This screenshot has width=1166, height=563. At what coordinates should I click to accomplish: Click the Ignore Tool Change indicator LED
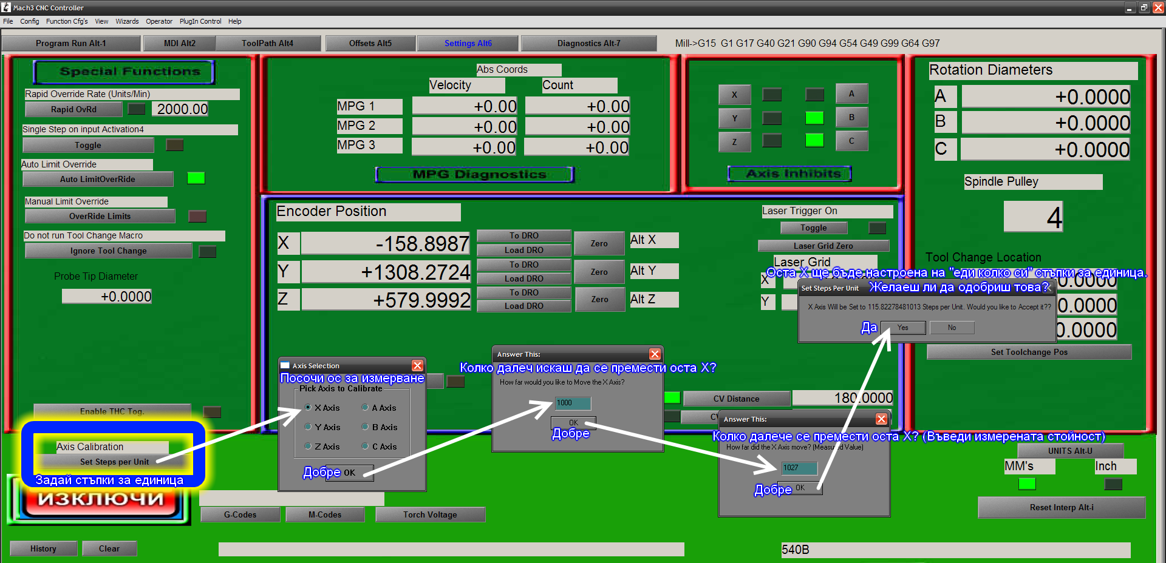coord(207,251)
